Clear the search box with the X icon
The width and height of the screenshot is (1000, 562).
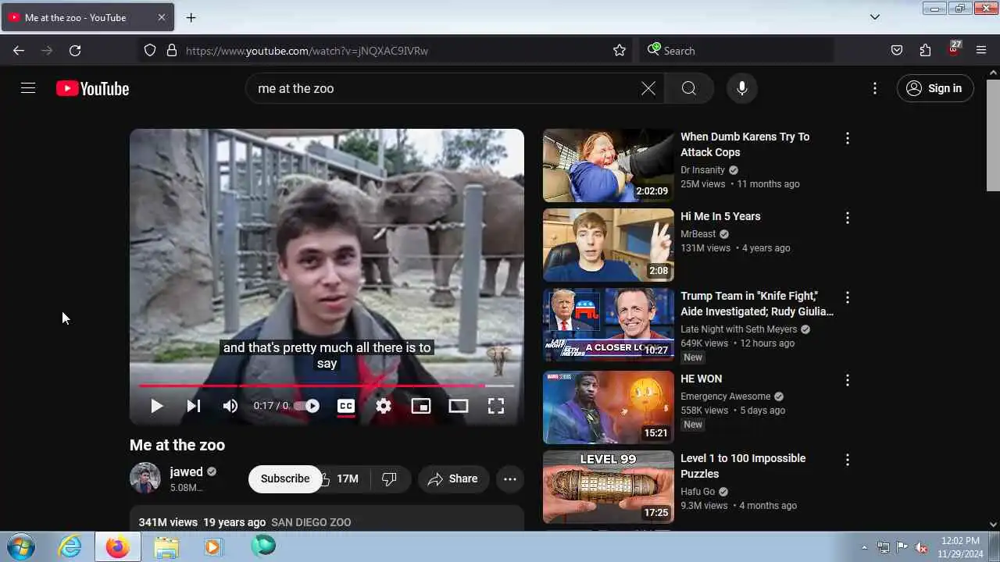pyautogui.click(x=648, y=88)
